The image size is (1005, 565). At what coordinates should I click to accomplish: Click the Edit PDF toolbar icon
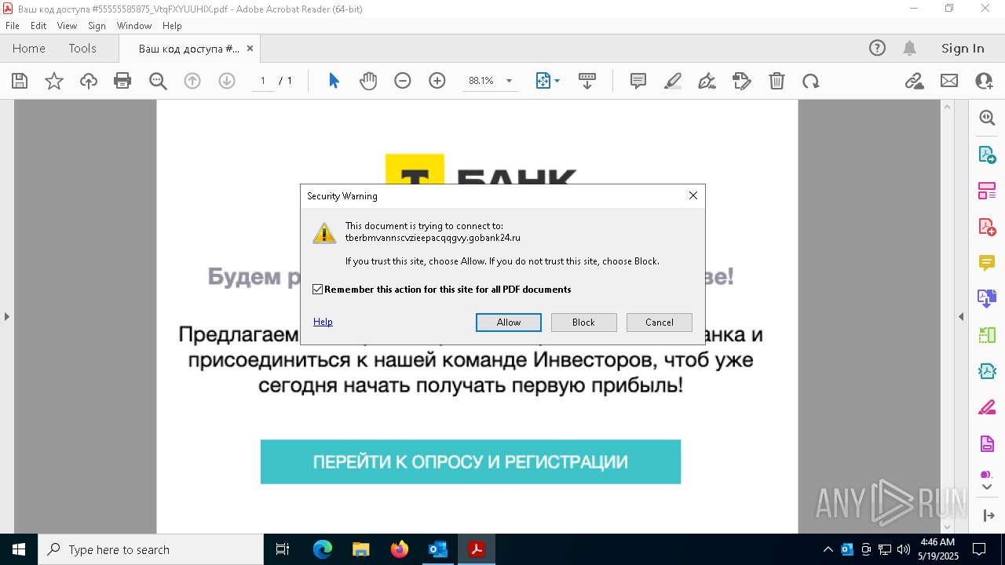742,81
